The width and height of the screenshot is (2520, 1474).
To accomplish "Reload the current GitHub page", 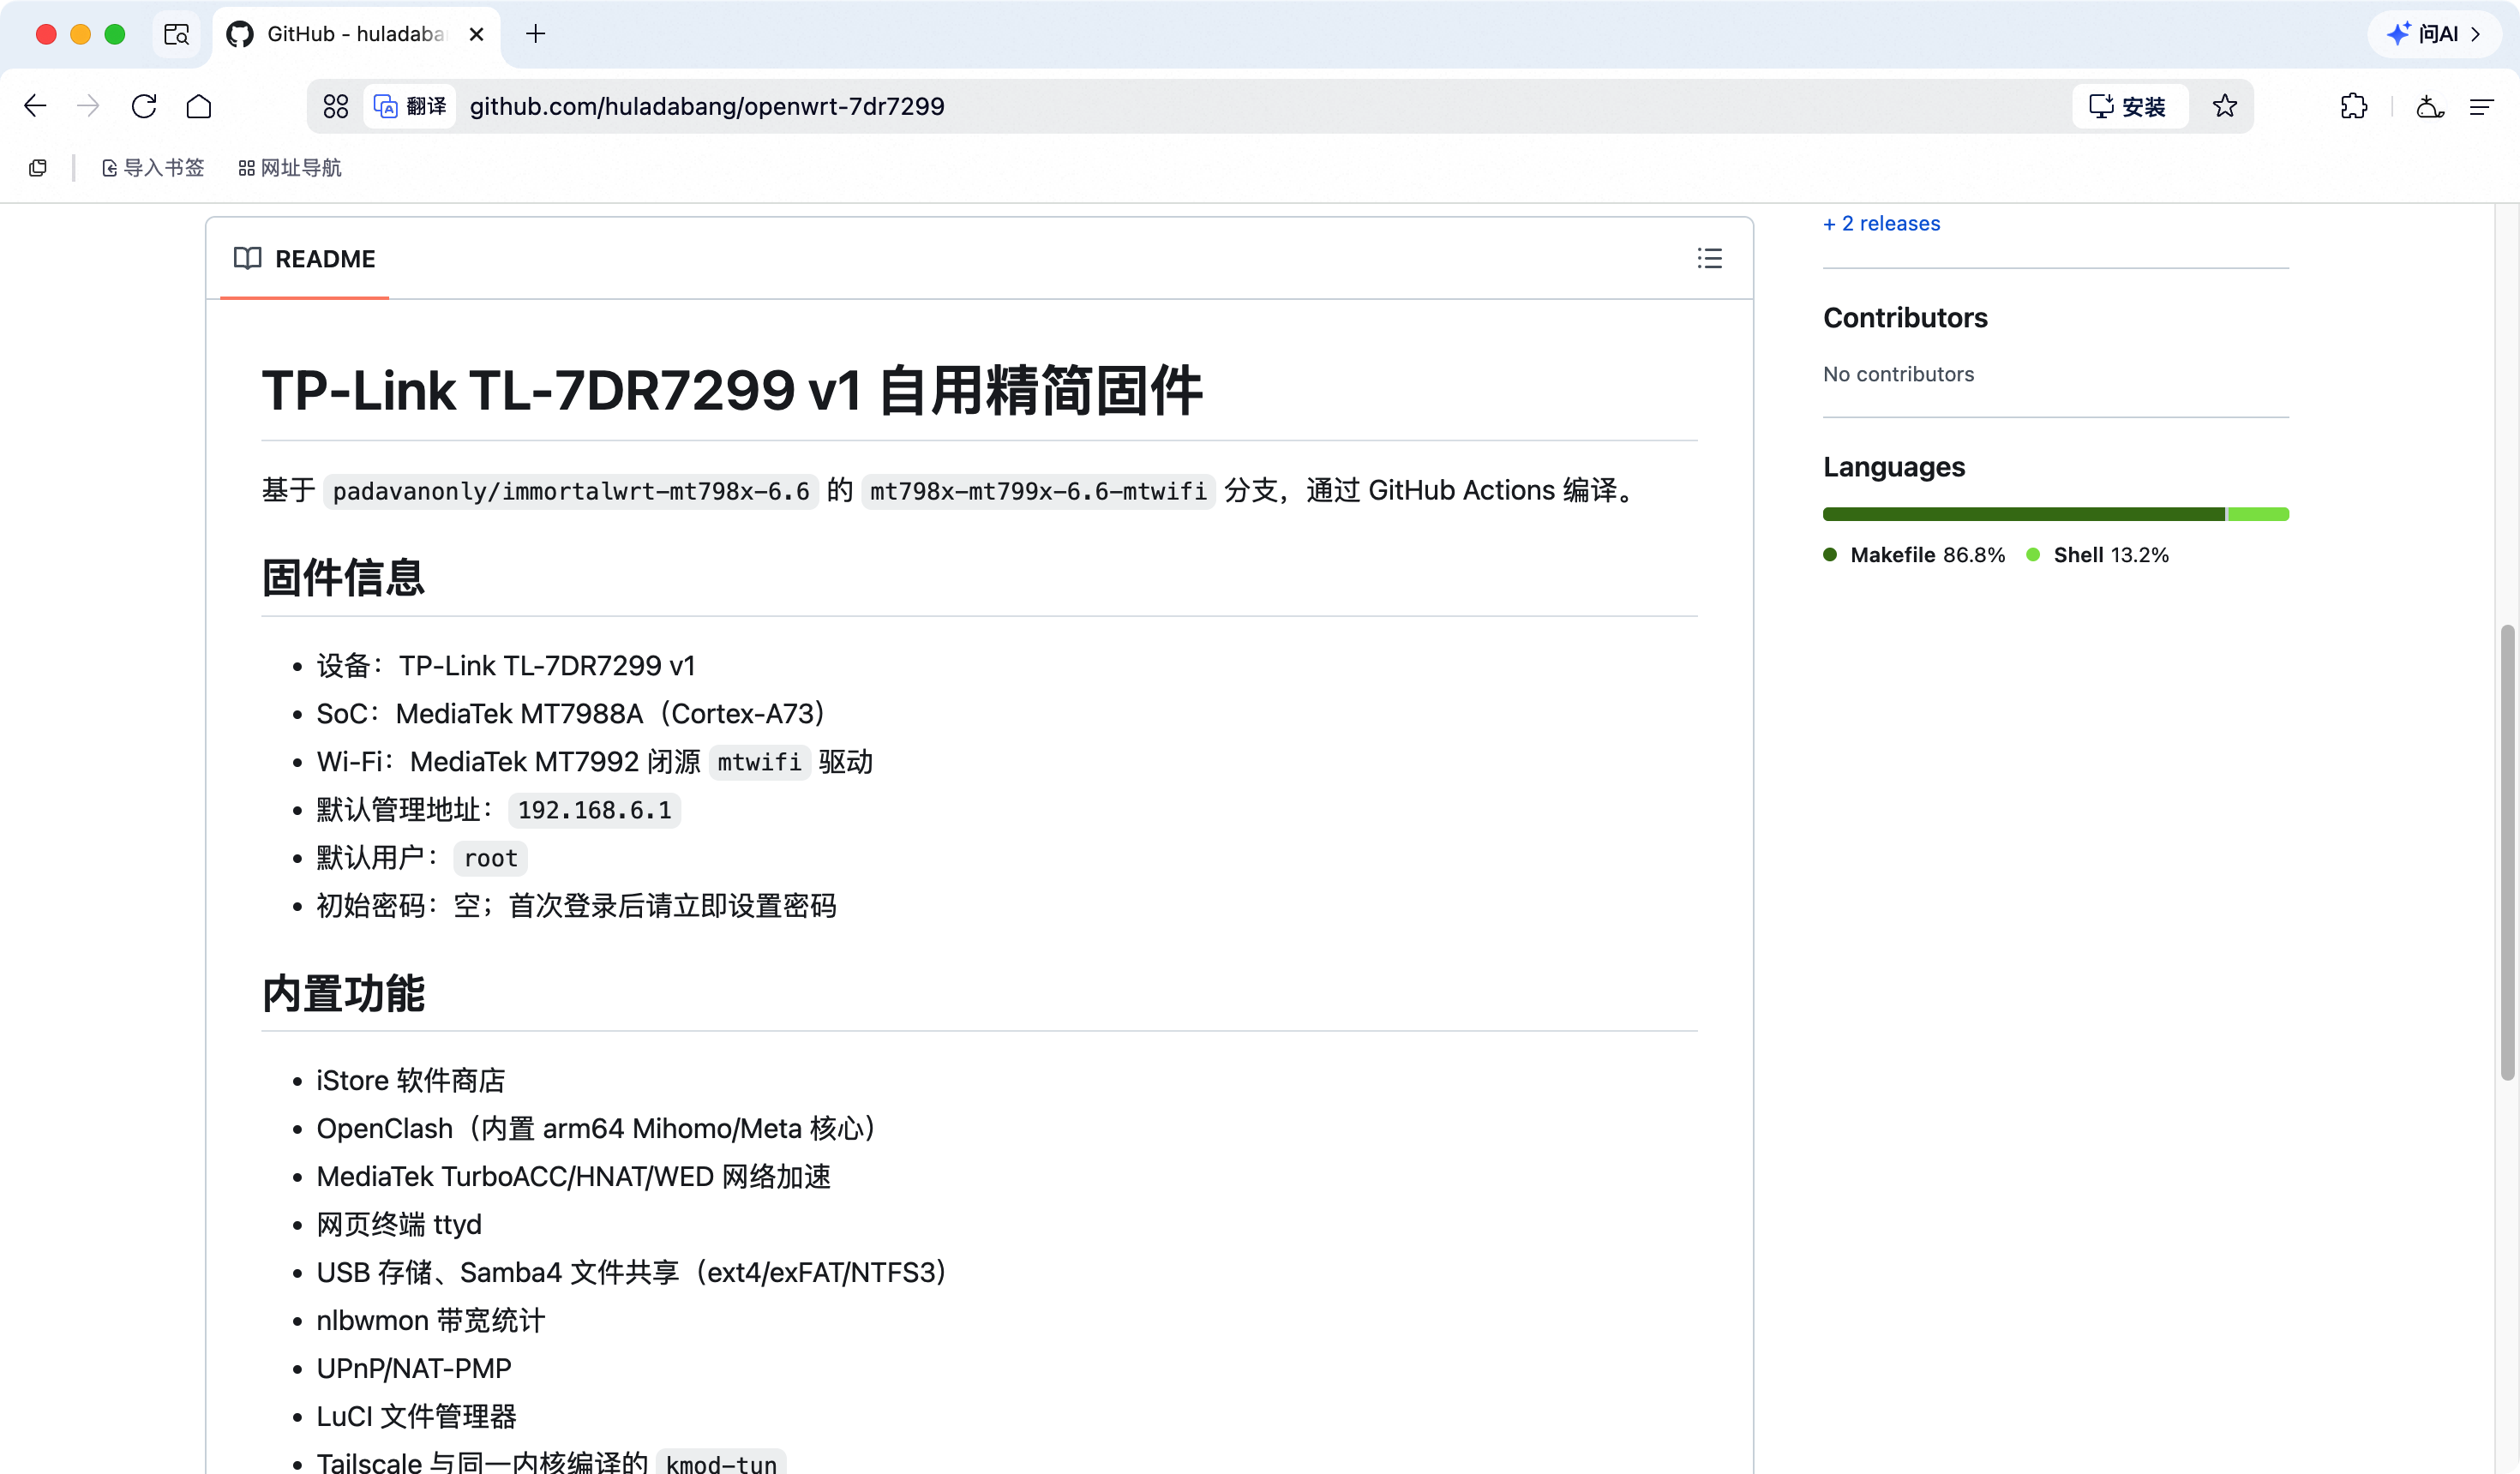I will click(144, 106).
